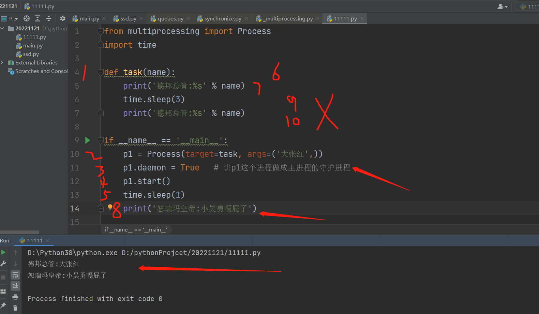Restore the Run panel layout
Screen dimensions: 539x314
3,291
